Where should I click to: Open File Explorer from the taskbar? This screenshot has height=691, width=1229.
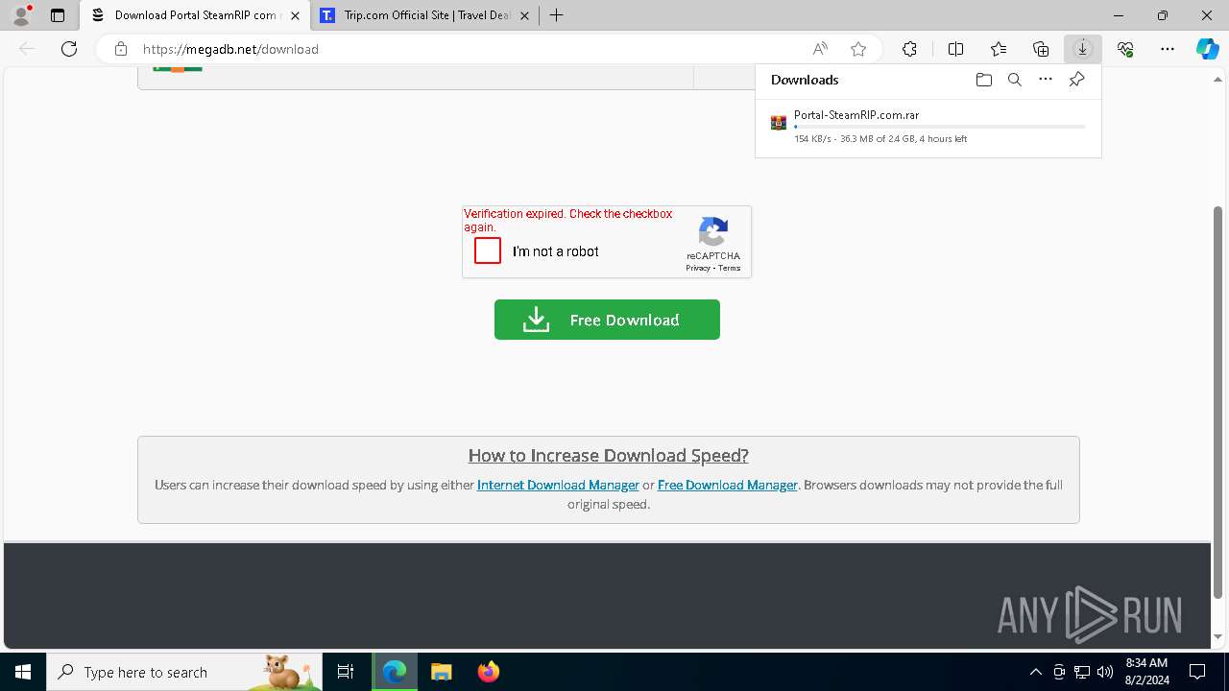pyautogui.click(x=441, y=672)
